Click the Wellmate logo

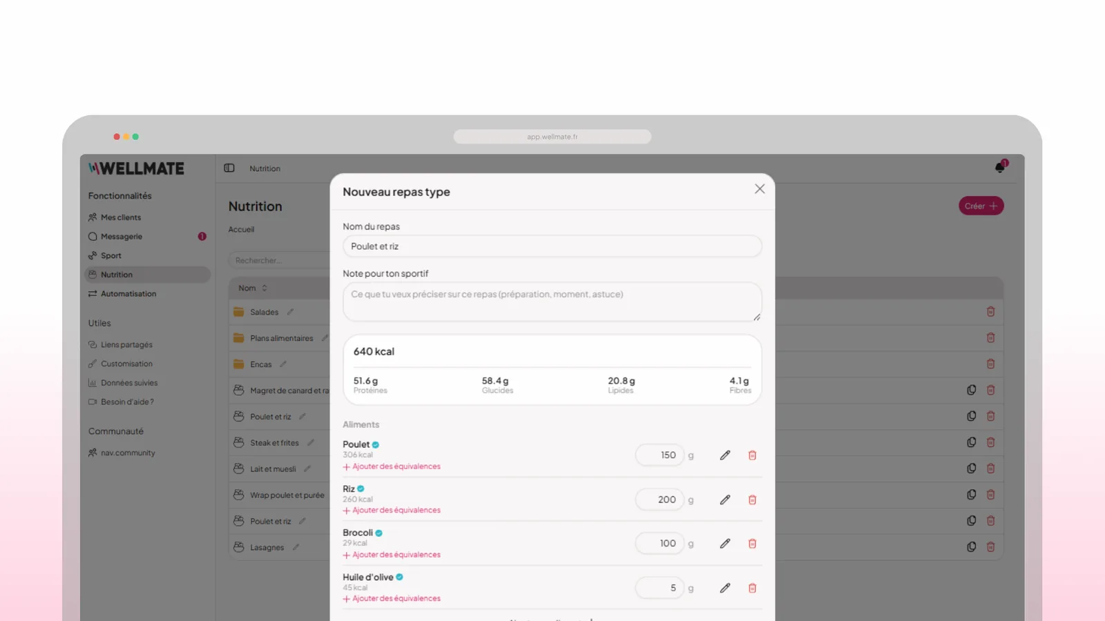click(x=136, y=168)
